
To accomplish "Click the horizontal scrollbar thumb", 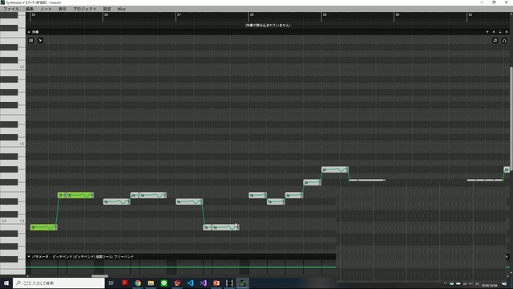I will point(99,276).
